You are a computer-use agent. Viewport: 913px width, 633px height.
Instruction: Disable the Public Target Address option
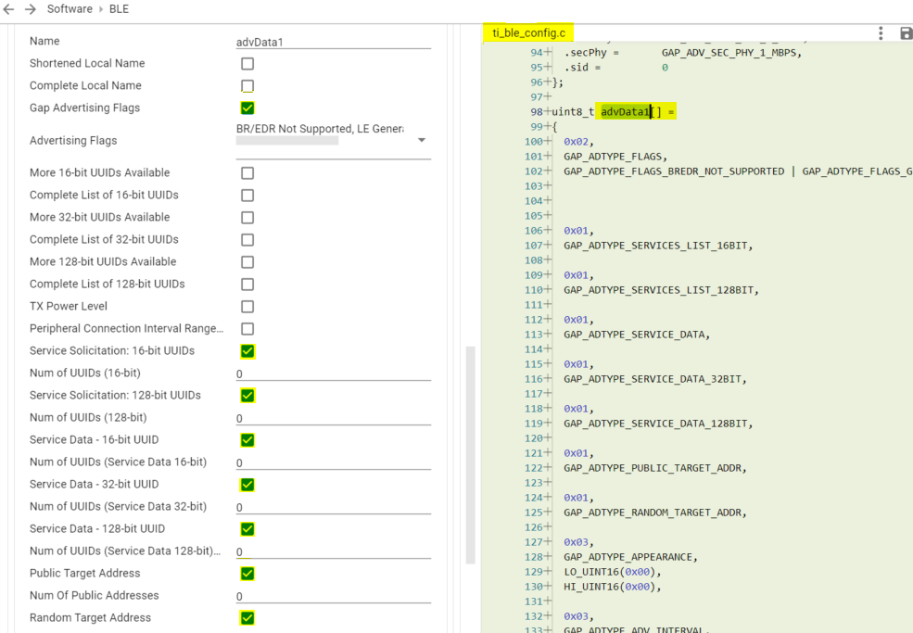[x=247, y=573]
